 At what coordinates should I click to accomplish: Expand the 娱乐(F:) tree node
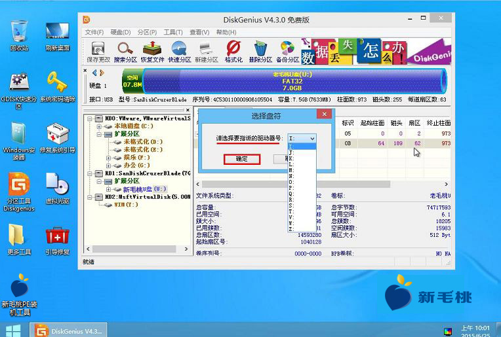108,158
